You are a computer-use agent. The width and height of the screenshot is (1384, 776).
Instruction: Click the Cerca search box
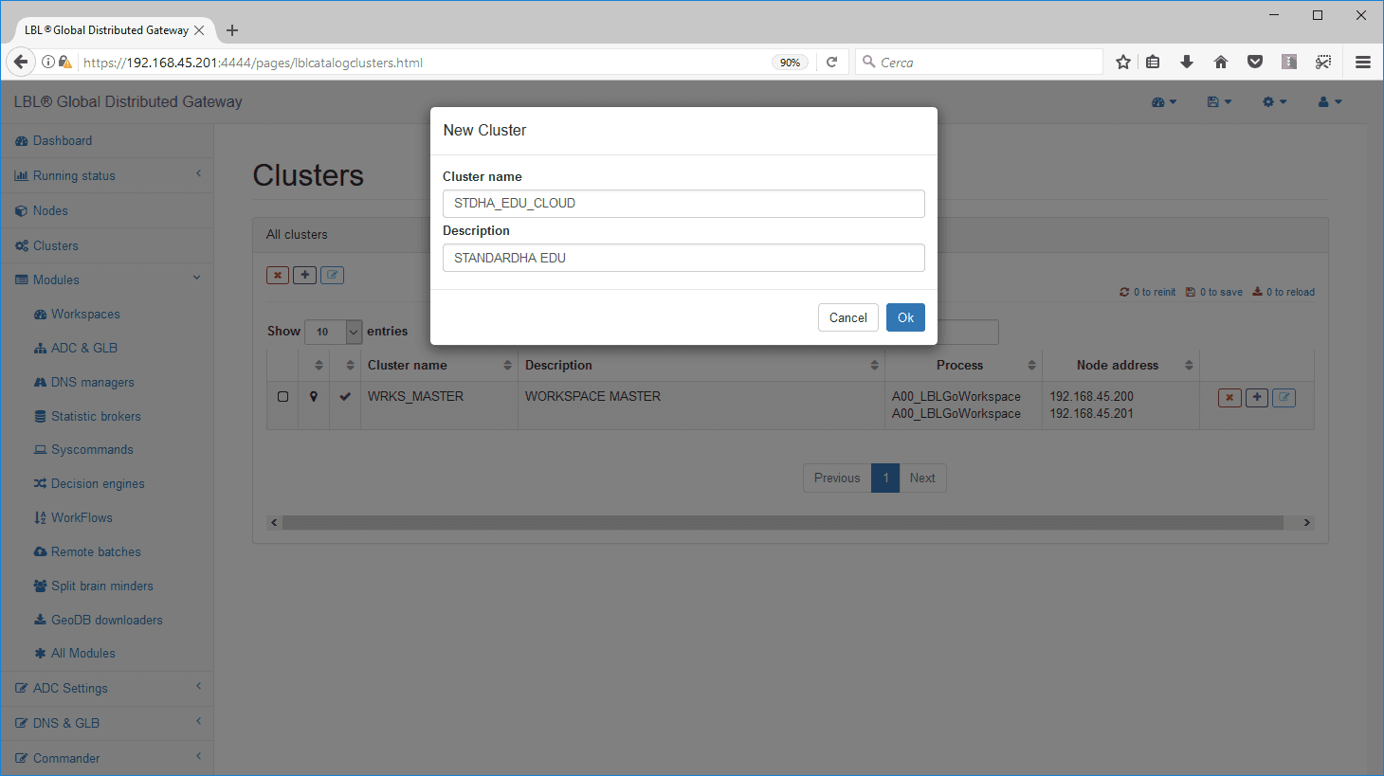pyautogui.click(x=979, y=62)
